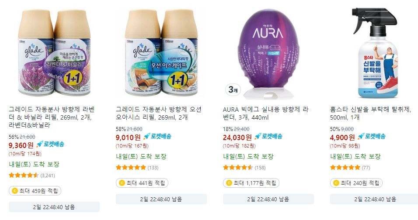Image resolution: width=418 pixels, height=220 pixels.
Task: Open the 그레이드 라벤더 & 바닐라 리필 title link
Action: [52, 117]
